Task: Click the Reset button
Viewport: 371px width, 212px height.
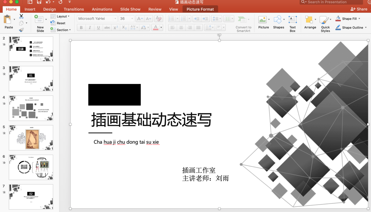Action: tap(61, 23)
